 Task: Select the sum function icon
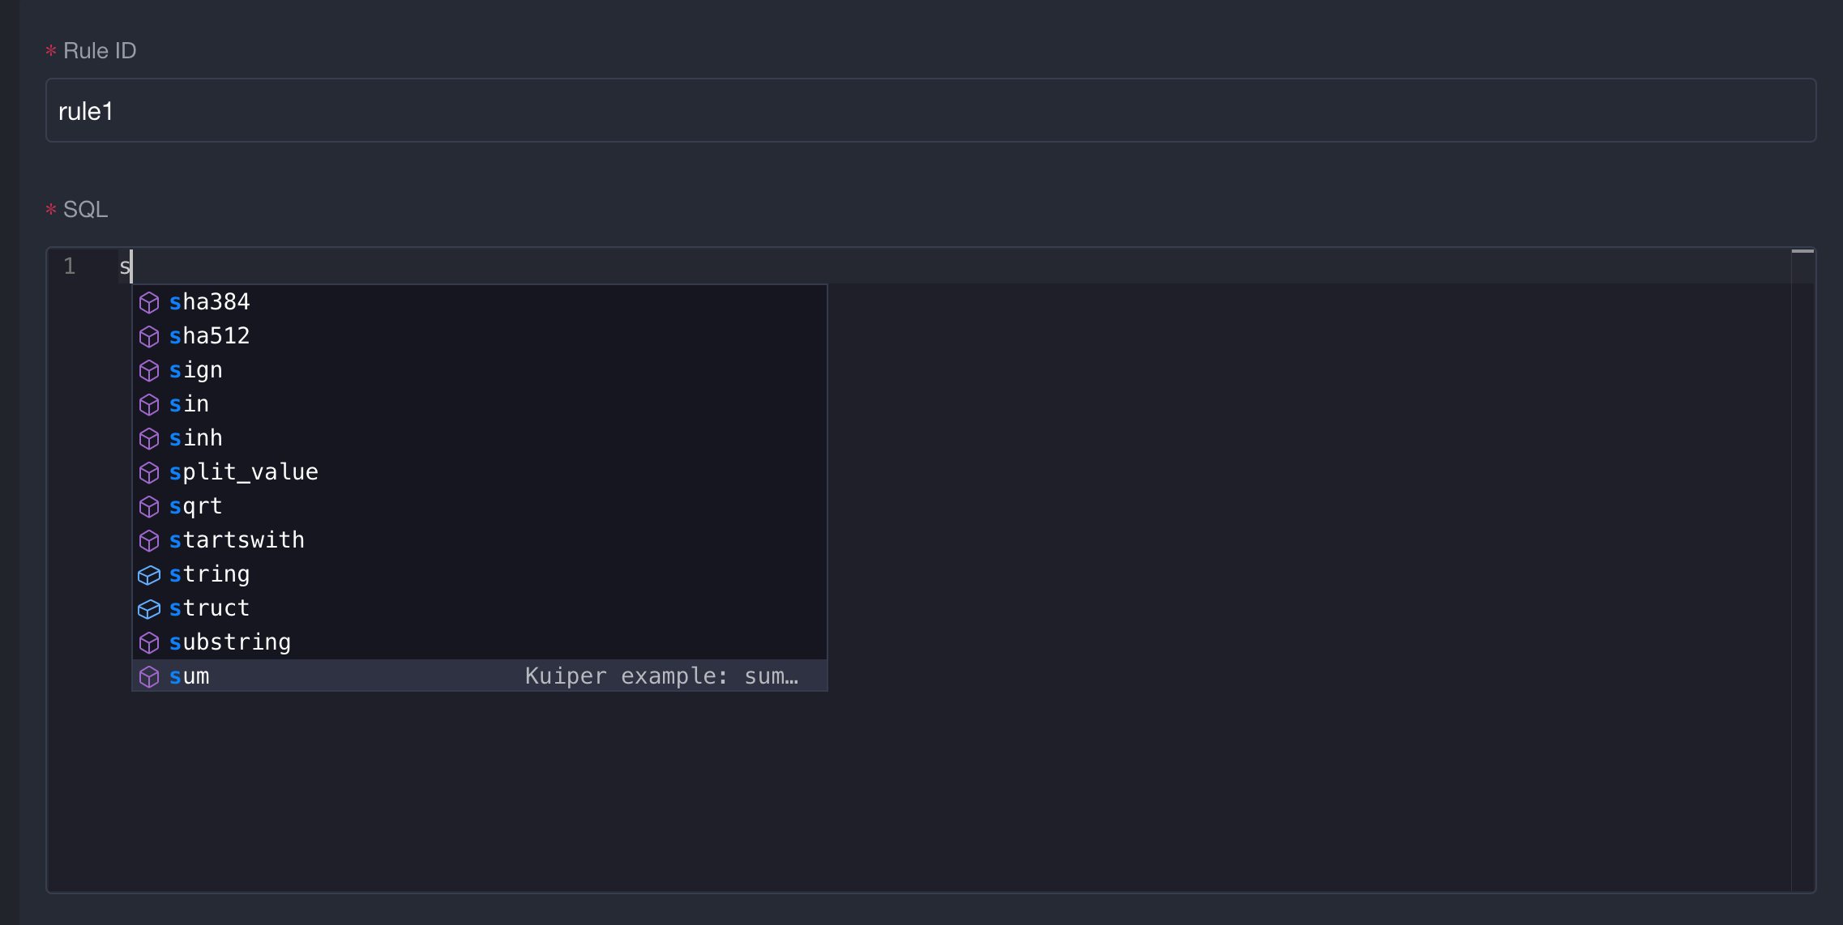tap(150, 676)
